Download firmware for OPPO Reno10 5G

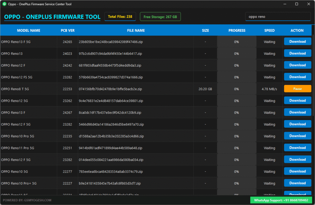297,171
